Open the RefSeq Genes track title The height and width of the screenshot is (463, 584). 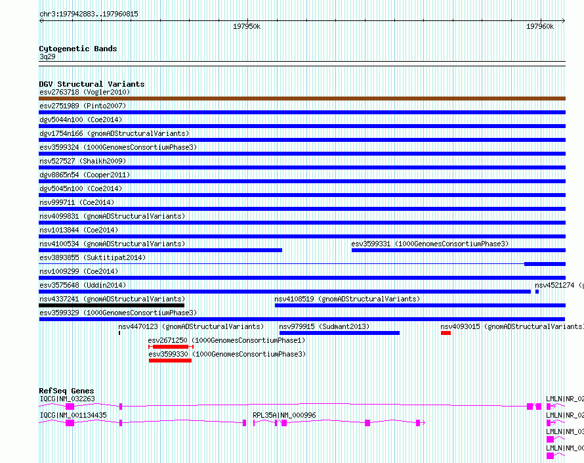pos(66,391)
